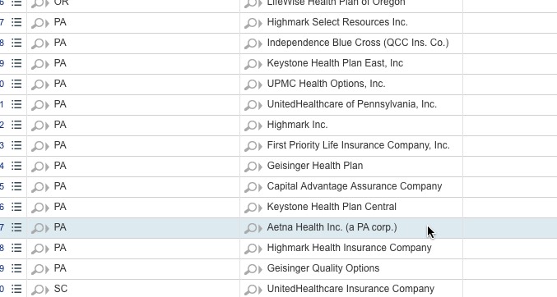Click the SC state search icon
The height and width of the screenshot is (297, 557).
click(40, 290)
